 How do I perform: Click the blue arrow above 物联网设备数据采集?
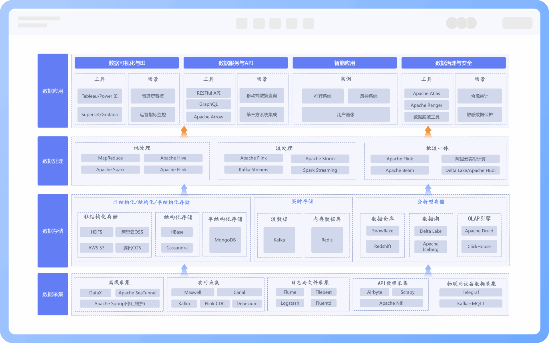428,270
